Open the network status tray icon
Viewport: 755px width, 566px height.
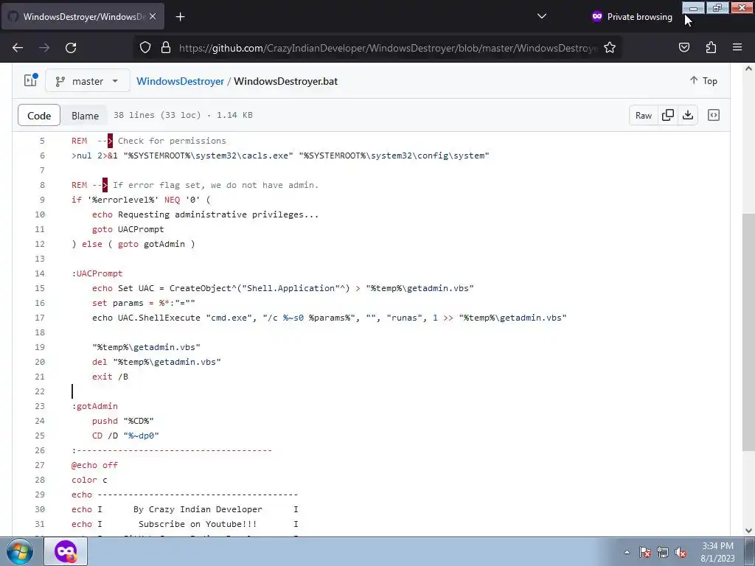point(663,552)
